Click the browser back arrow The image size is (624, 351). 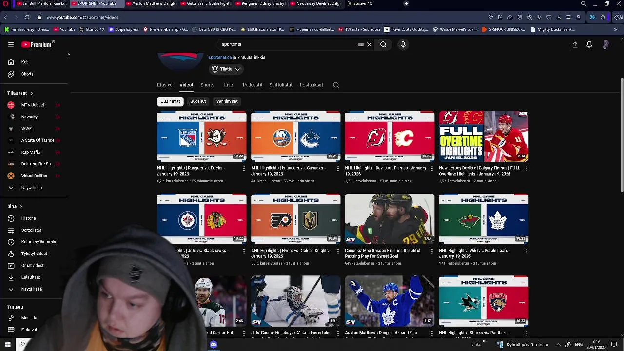5,17
